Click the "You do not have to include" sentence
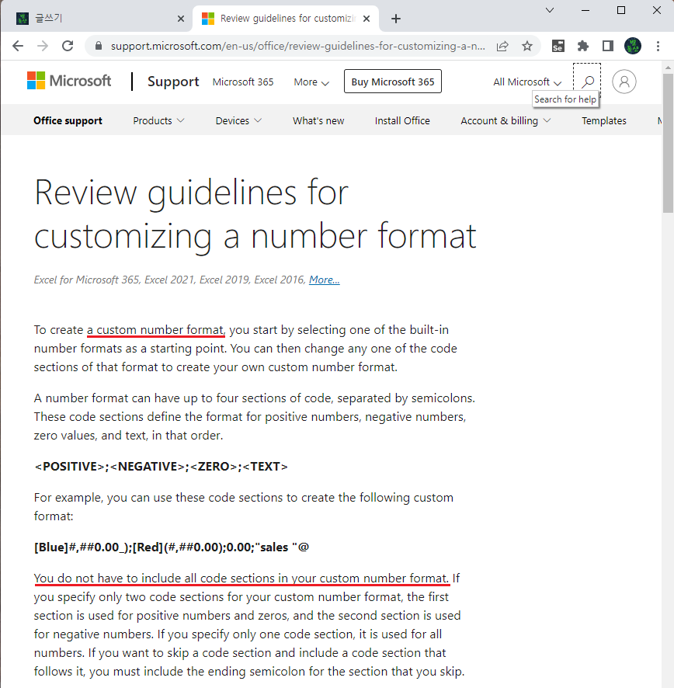This screenshot has width=674, height=688. tap(241, 579)
